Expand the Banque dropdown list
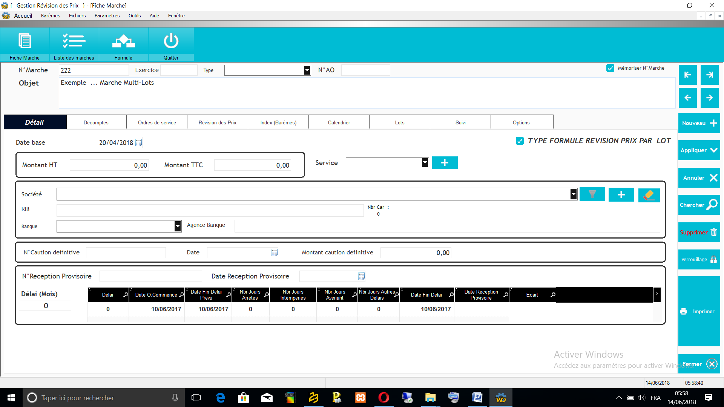Viewport: 724px width, 407px height. tap(178, 226)
